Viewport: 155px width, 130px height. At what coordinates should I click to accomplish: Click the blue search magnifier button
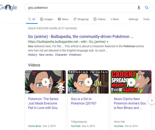pyautogui.click(x=147, y=8)
